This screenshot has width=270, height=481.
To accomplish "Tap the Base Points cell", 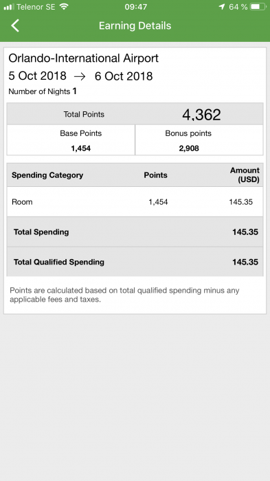I will [x=71, y=140].
